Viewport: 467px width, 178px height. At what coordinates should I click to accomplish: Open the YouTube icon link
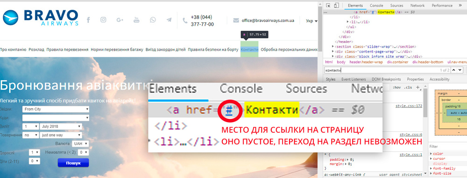(136, 20)
